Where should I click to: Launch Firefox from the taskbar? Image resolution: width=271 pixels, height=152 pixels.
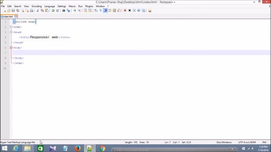tap(77, 148)
